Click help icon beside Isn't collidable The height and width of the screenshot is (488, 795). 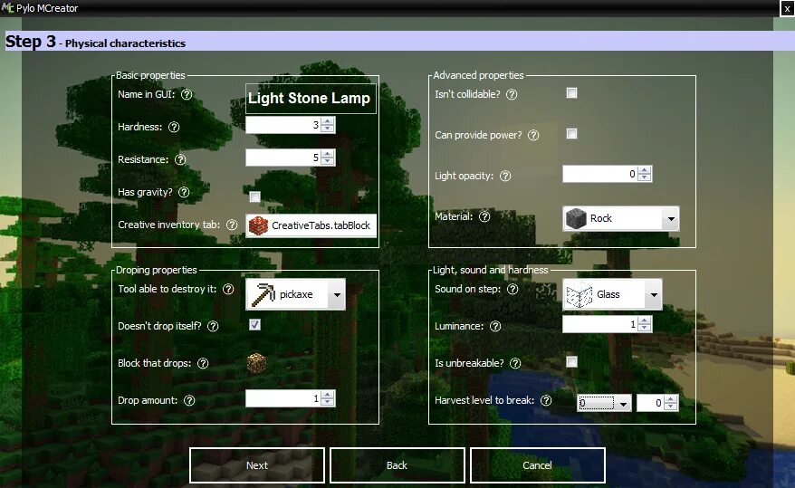click(512, 94)
